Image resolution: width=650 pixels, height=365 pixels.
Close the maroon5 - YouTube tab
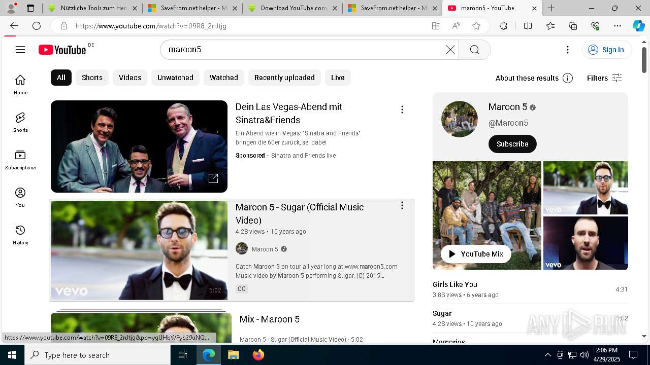[534, 8]
